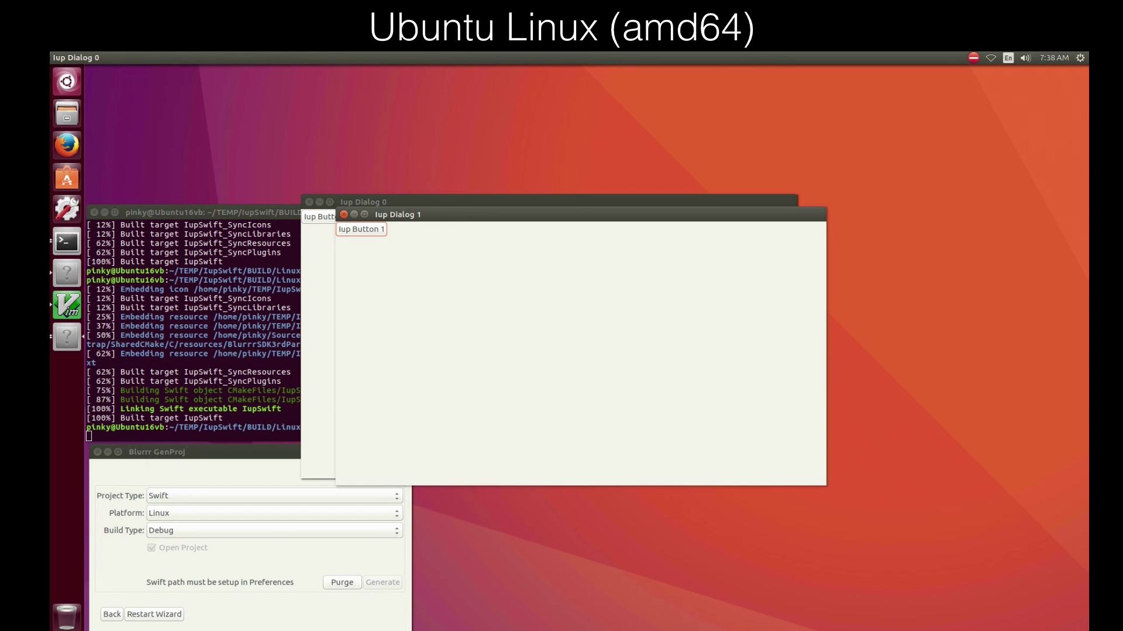Switch to Terminal launcher icon
The height and width of the screenshot is (631, 1123).
[x=67, y=241]
